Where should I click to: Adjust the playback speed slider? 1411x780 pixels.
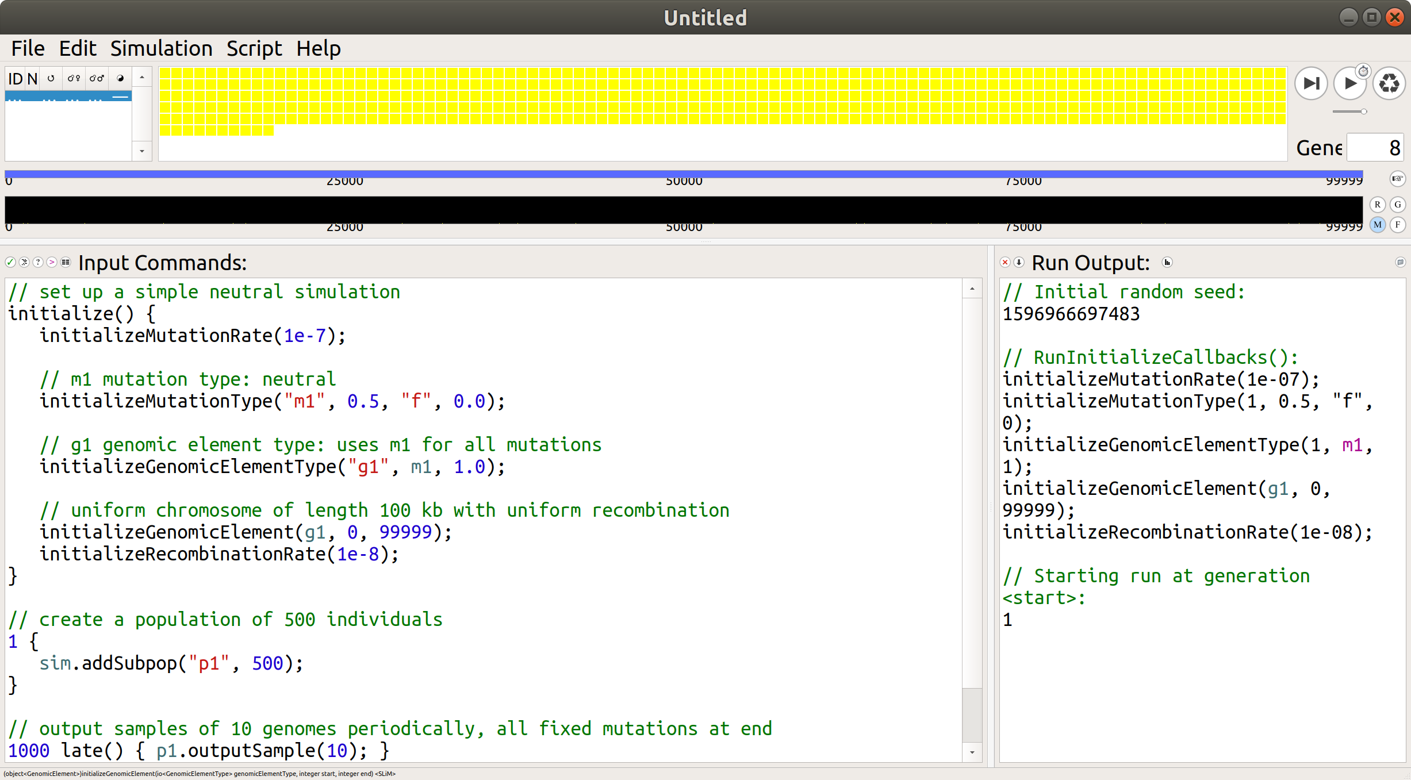(x=1350, y=112)
